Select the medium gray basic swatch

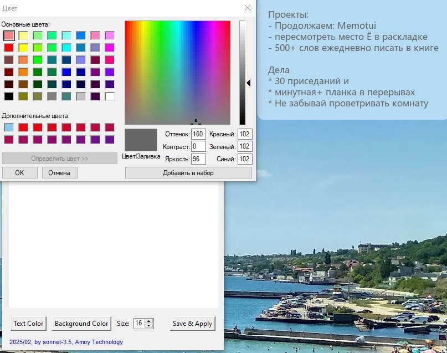(52, 96)
